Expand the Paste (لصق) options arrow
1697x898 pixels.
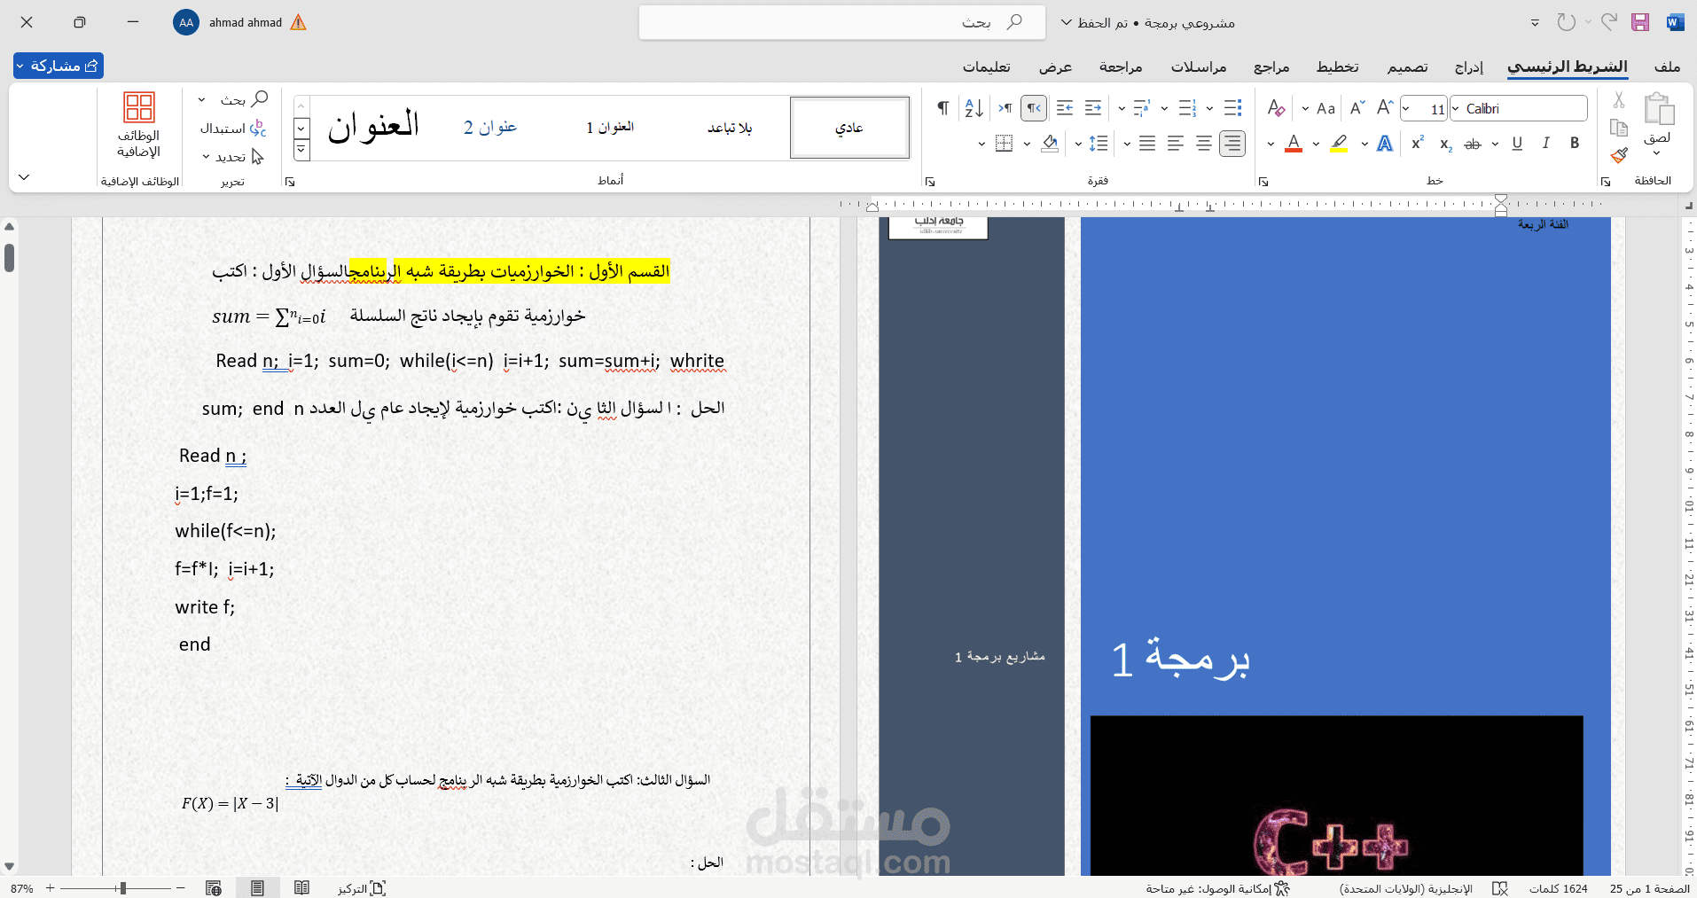[1656, 153]
